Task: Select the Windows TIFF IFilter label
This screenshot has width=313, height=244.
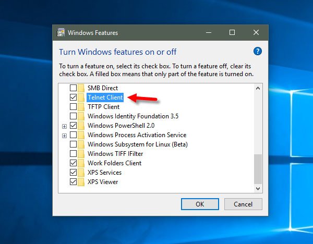Action: [x=115, y=154]
